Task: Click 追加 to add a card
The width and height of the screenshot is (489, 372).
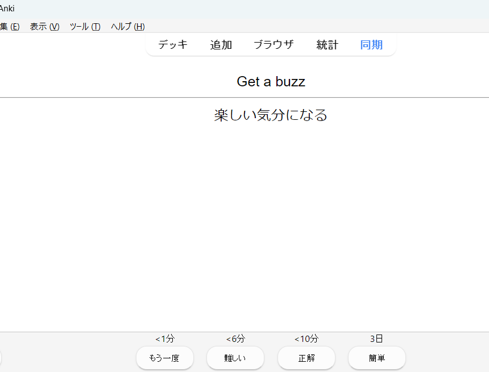Action: tap(221, 44)
